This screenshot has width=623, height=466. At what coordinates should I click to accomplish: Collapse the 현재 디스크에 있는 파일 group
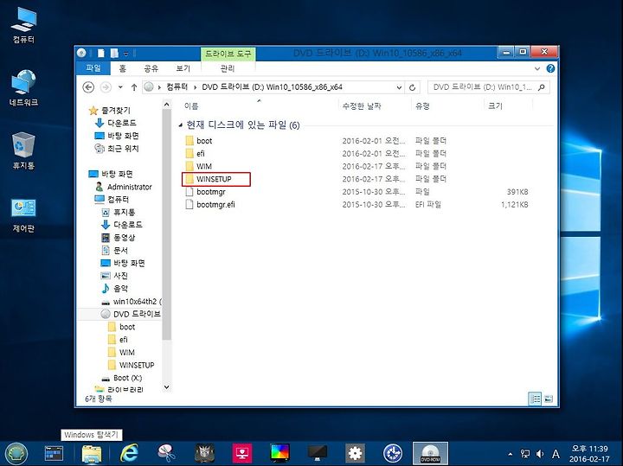[x=181, y=125]
